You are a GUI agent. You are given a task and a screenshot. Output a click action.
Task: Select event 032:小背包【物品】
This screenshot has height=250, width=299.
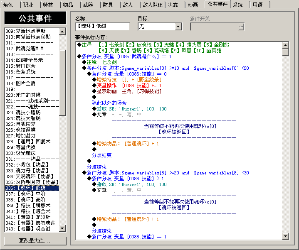coord(32,165)
